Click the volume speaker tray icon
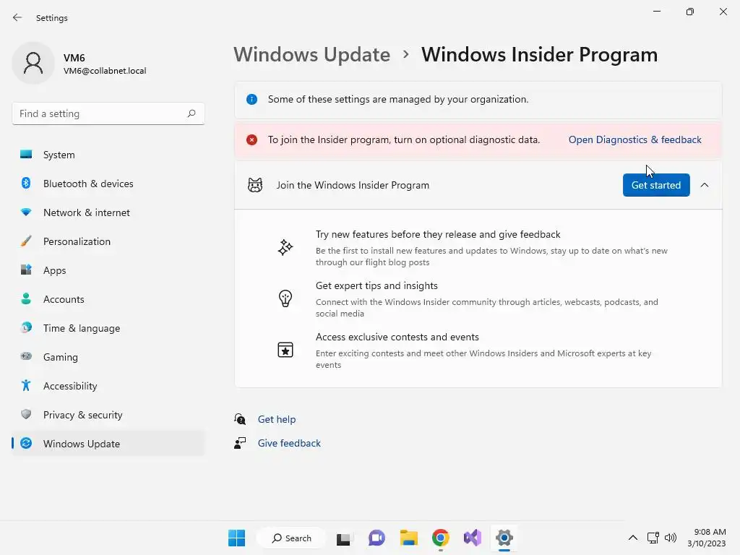Viewport: 740px width, 555px height. tap(670, 538)
